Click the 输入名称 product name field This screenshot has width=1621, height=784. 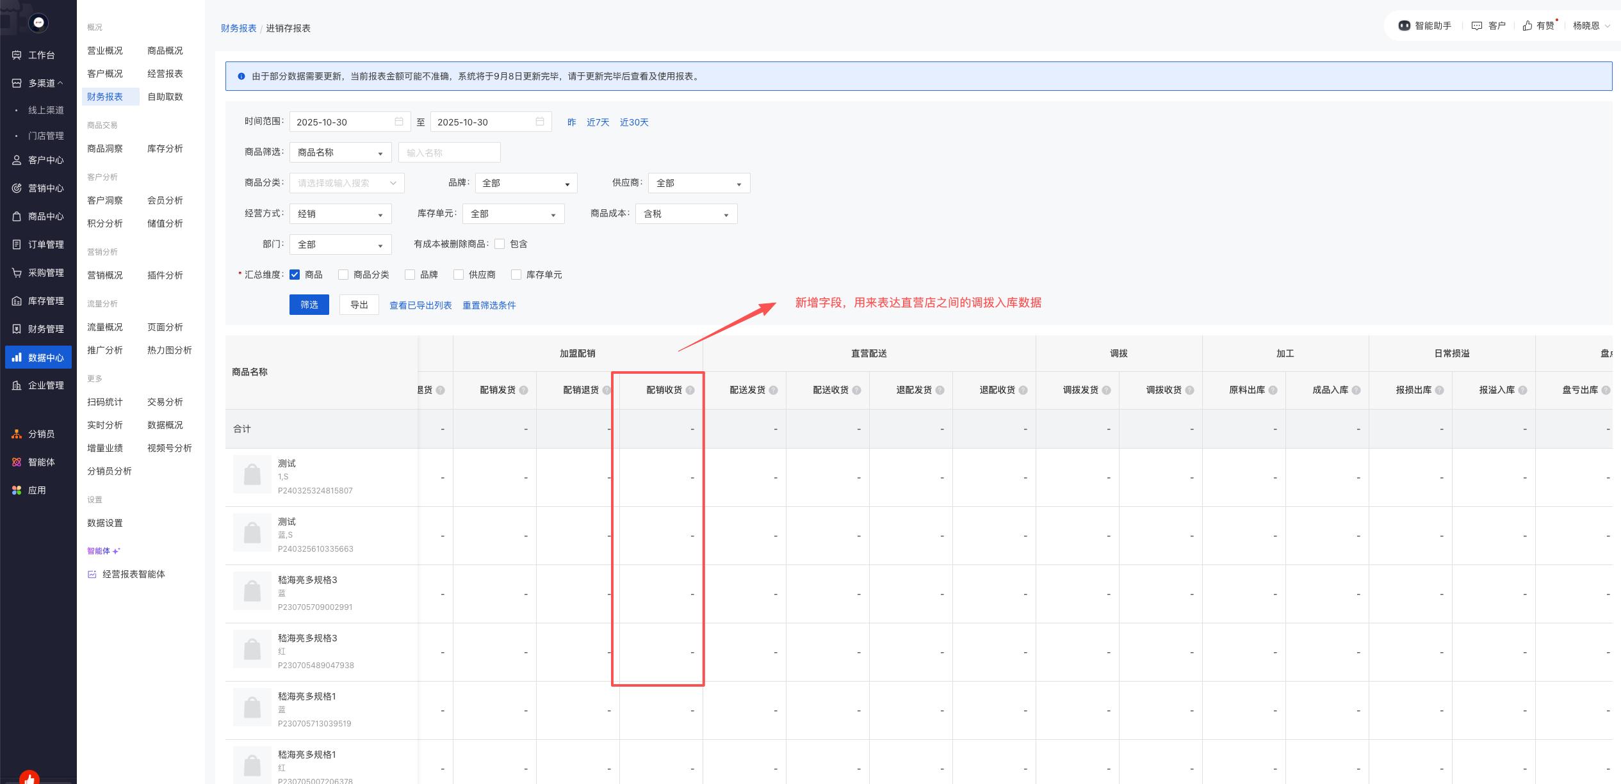[x=449, y=152]
